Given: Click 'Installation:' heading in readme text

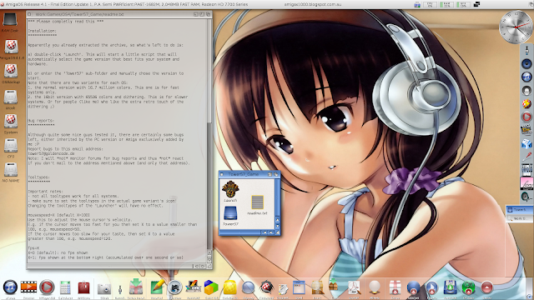Looking at the screenshot, I should [43, 31].
